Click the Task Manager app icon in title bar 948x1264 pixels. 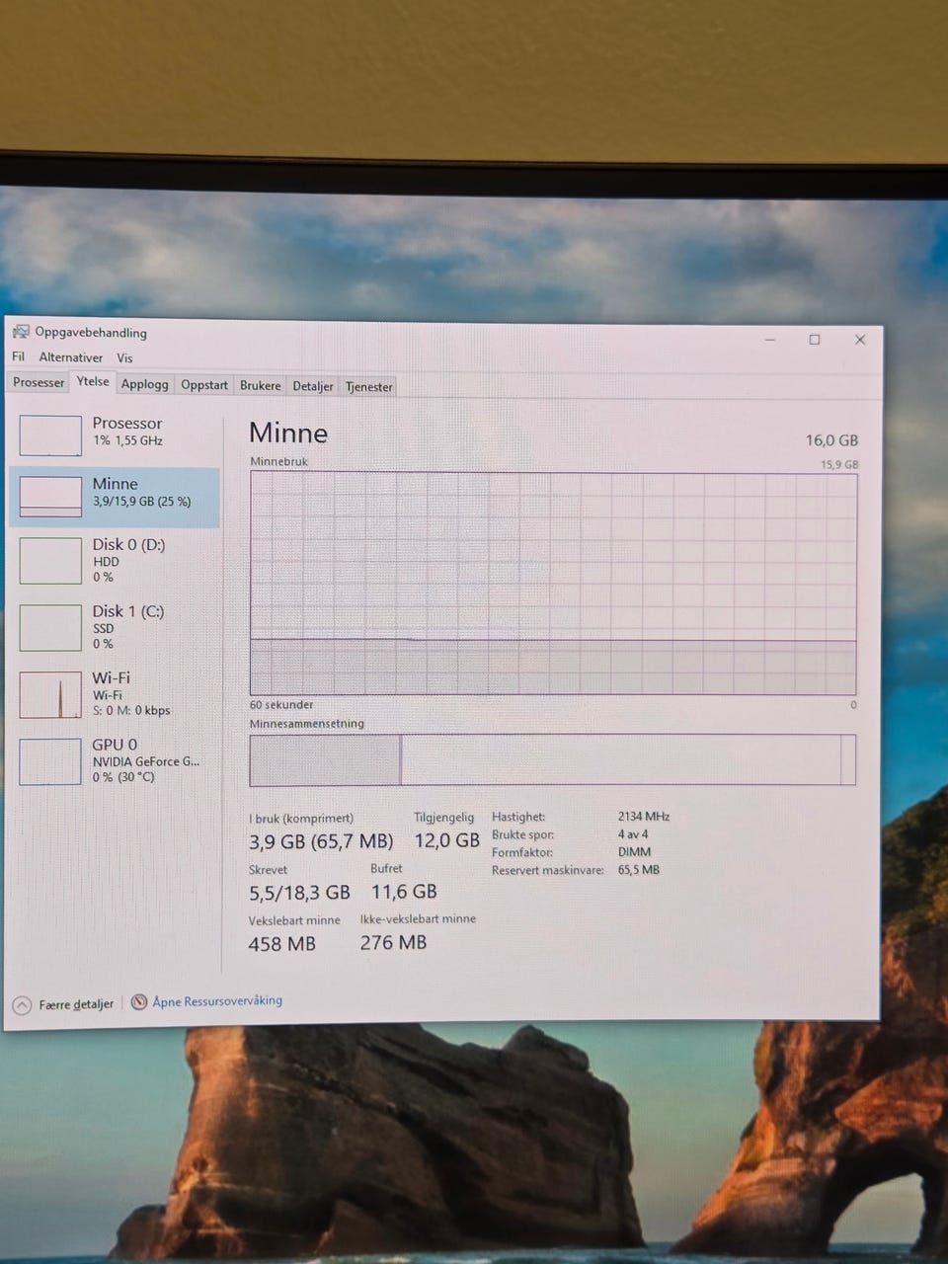click(21, 332)
